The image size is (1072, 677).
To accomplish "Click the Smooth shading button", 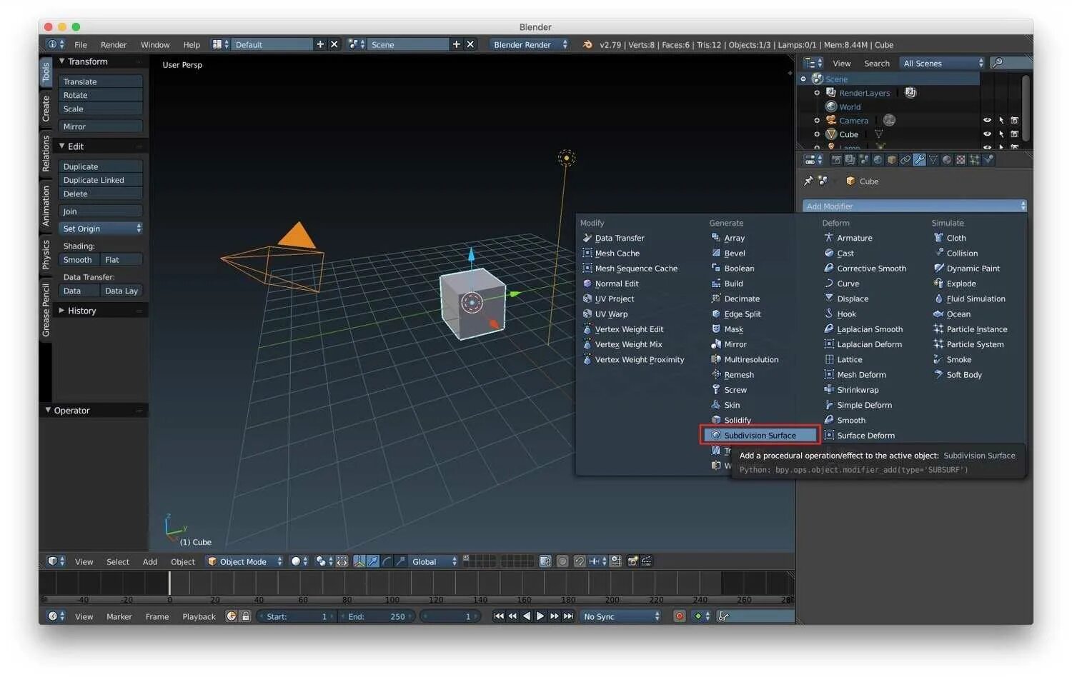I will [78, 260].
